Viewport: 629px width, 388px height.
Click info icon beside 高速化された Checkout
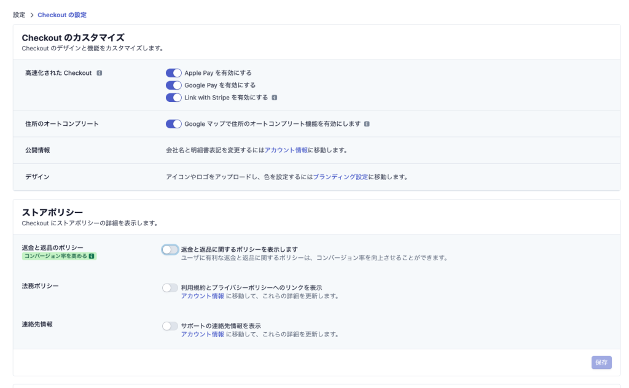coord(100,73)
